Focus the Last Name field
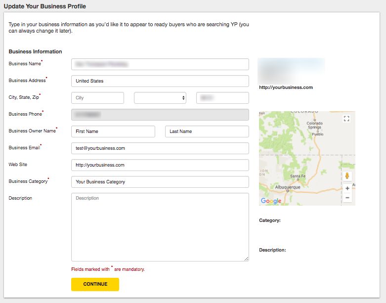 click(207, 131)
